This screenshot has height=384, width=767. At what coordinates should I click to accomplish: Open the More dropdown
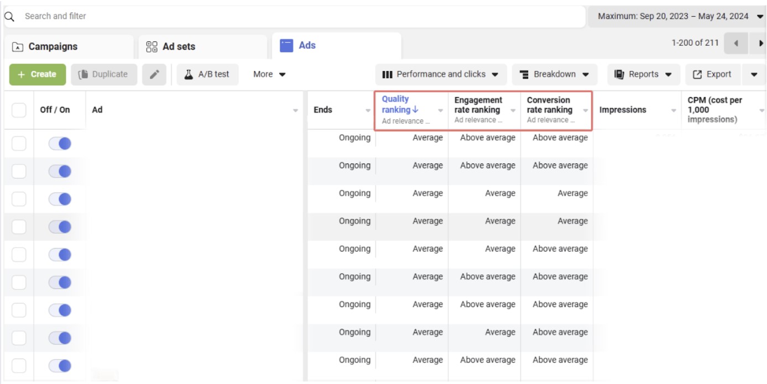[x=268, y=74]
